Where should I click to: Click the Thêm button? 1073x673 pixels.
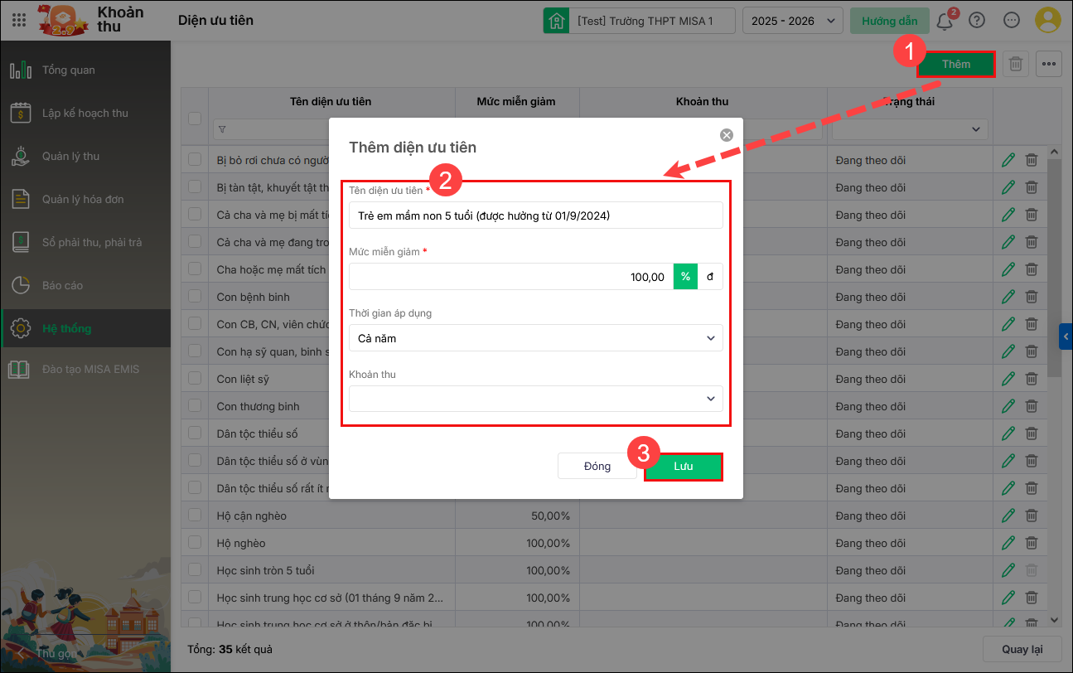pos(956,64)
